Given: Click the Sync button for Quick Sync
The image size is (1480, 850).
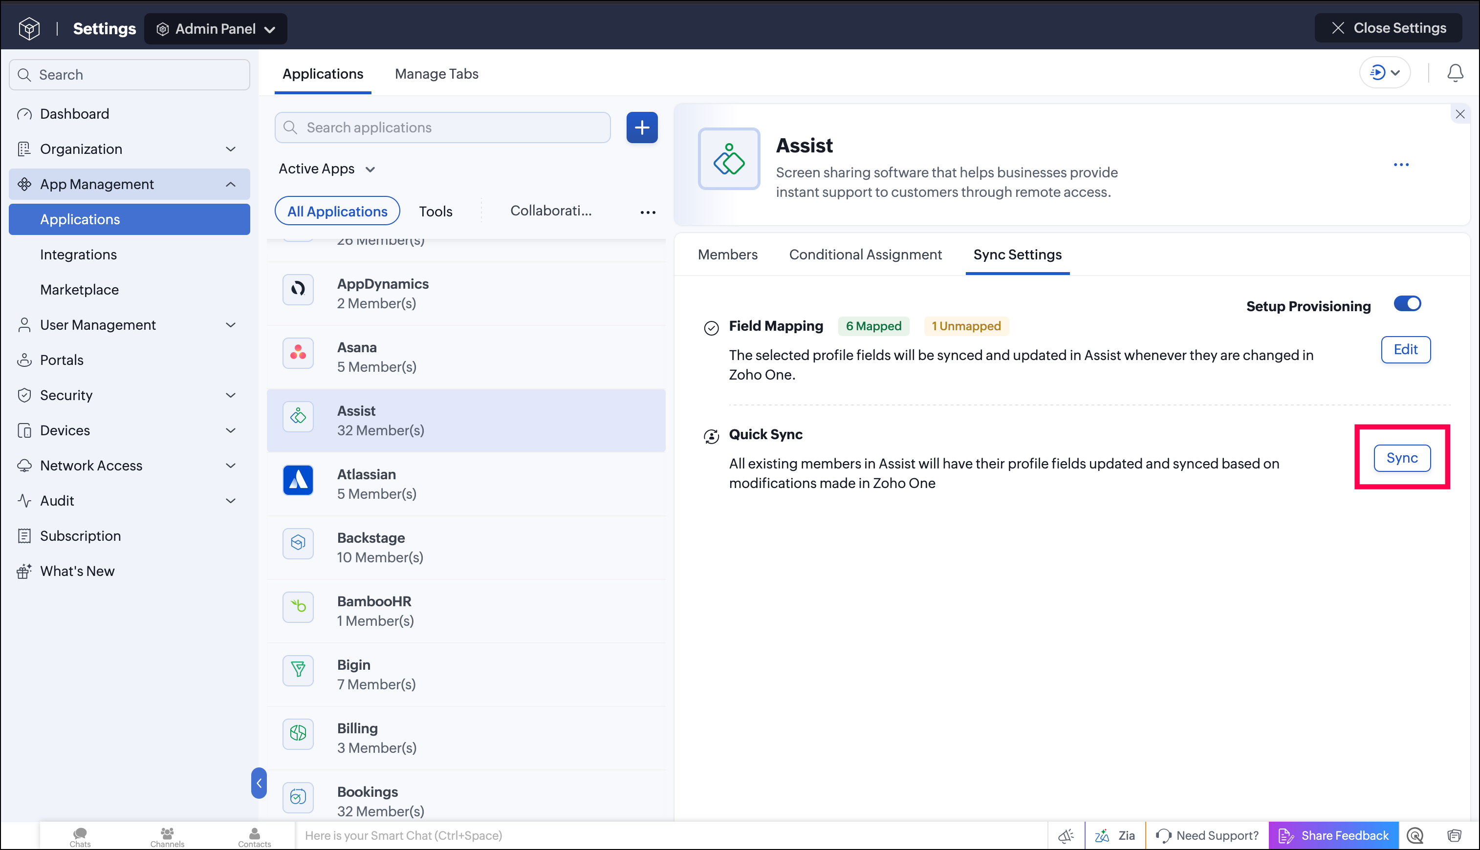Looking at the screenshot, I should 1402,458.
